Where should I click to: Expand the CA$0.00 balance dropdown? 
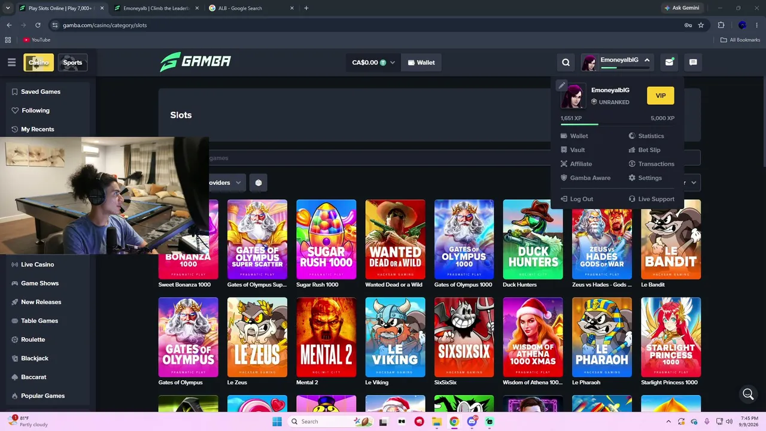(373, 62)
